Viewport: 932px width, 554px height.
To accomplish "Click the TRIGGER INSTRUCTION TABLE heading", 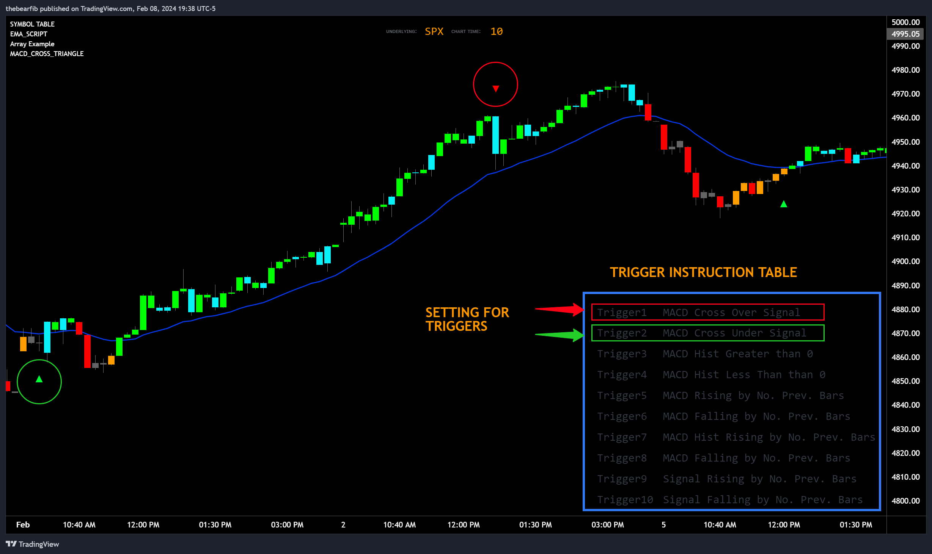I will (703, 272).
